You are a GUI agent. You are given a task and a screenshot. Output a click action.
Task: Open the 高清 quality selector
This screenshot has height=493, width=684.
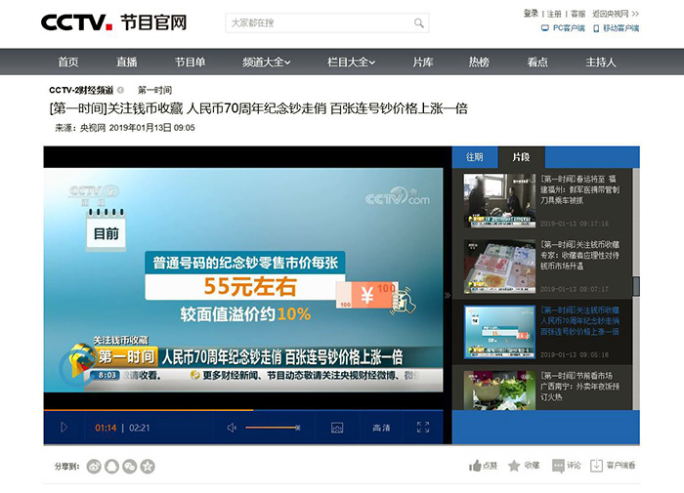381,428
